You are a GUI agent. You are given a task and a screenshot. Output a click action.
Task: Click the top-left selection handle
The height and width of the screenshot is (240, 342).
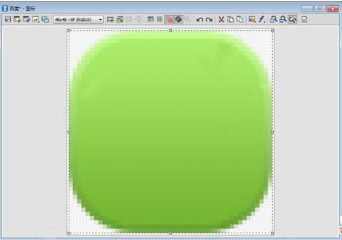point(69,31)
